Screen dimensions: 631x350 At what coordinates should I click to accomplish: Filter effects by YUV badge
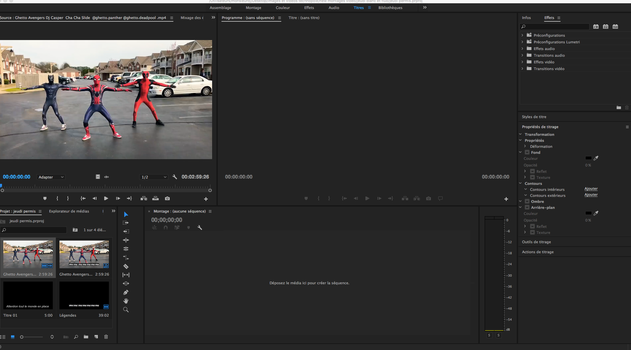(x=615, y=26)
